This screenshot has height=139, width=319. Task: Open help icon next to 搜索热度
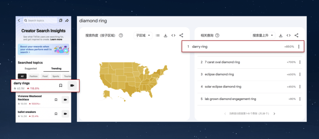(121, 35)
